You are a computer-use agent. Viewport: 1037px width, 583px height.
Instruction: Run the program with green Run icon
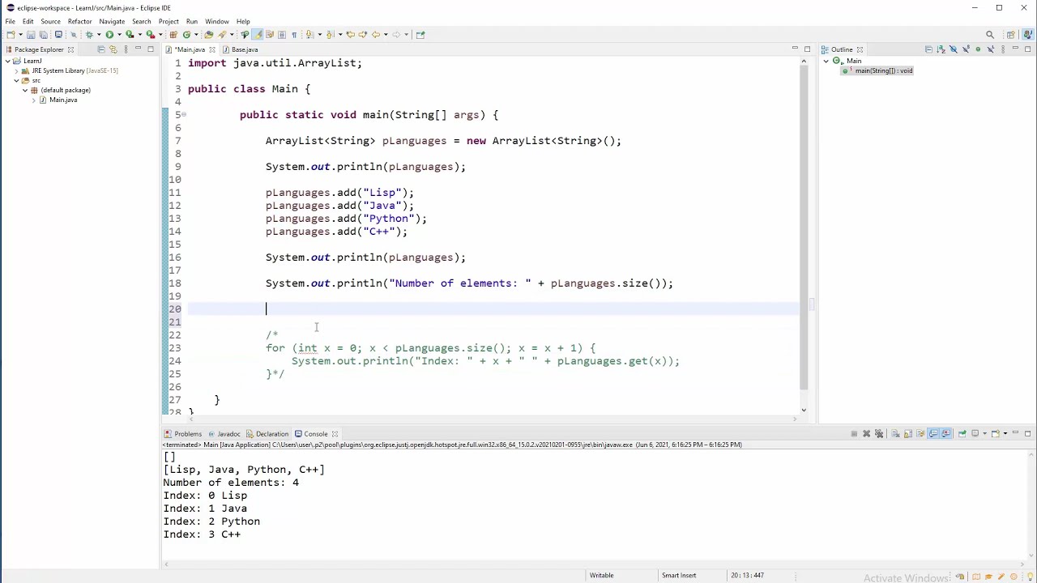pyautogui.click(x=109, y=34)
